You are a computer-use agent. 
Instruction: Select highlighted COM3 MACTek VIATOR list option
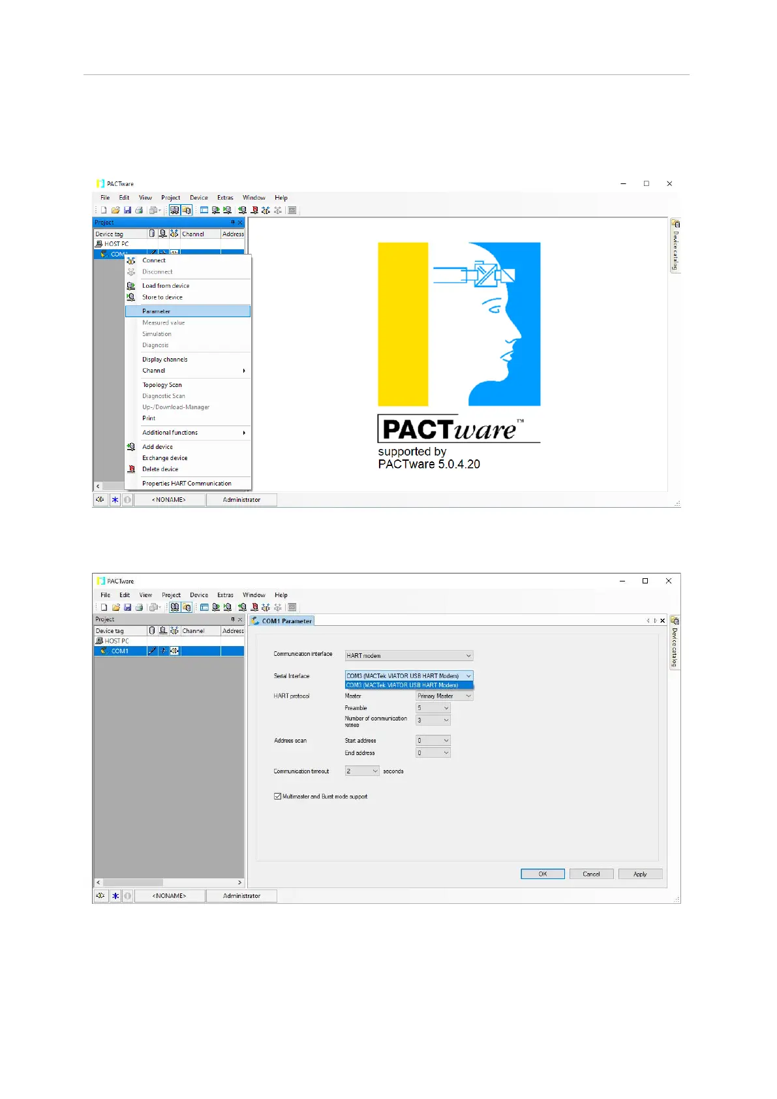pyautogui.click(x=408, y=685)
